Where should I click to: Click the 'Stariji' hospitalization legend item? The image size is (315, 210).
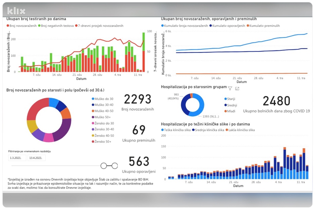(x=230, y=99)
